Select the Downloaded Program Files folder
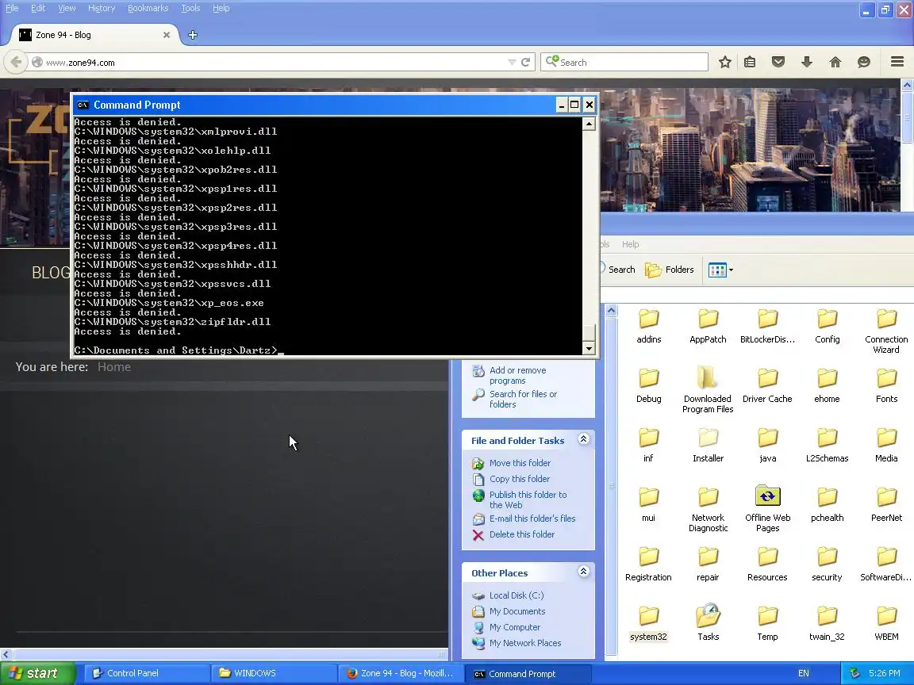This screenshot has width=914, height=685. [x=708, y=390]
